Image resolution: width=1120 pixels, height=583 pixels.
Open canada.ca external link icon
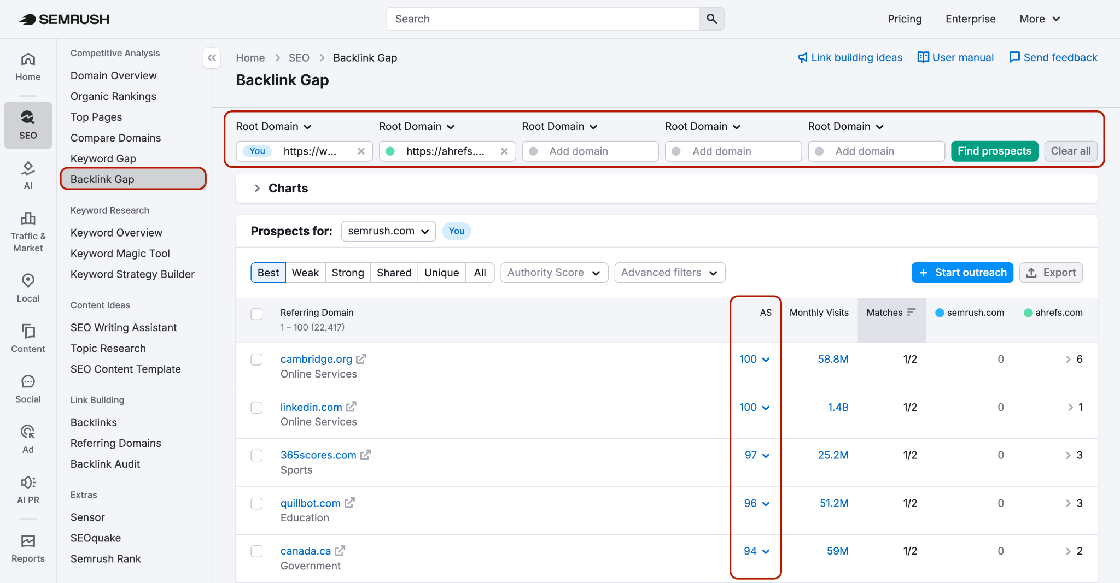pos(340,551)
